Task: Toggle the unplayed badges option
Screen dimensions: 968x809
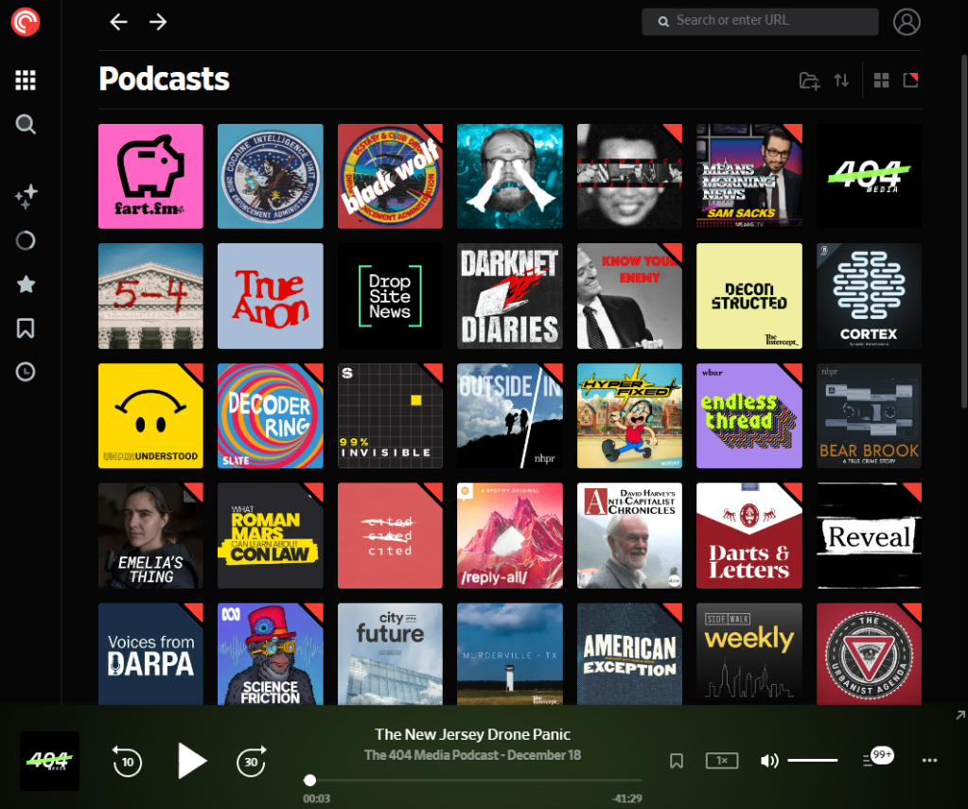Action: [x=910, y=80]
